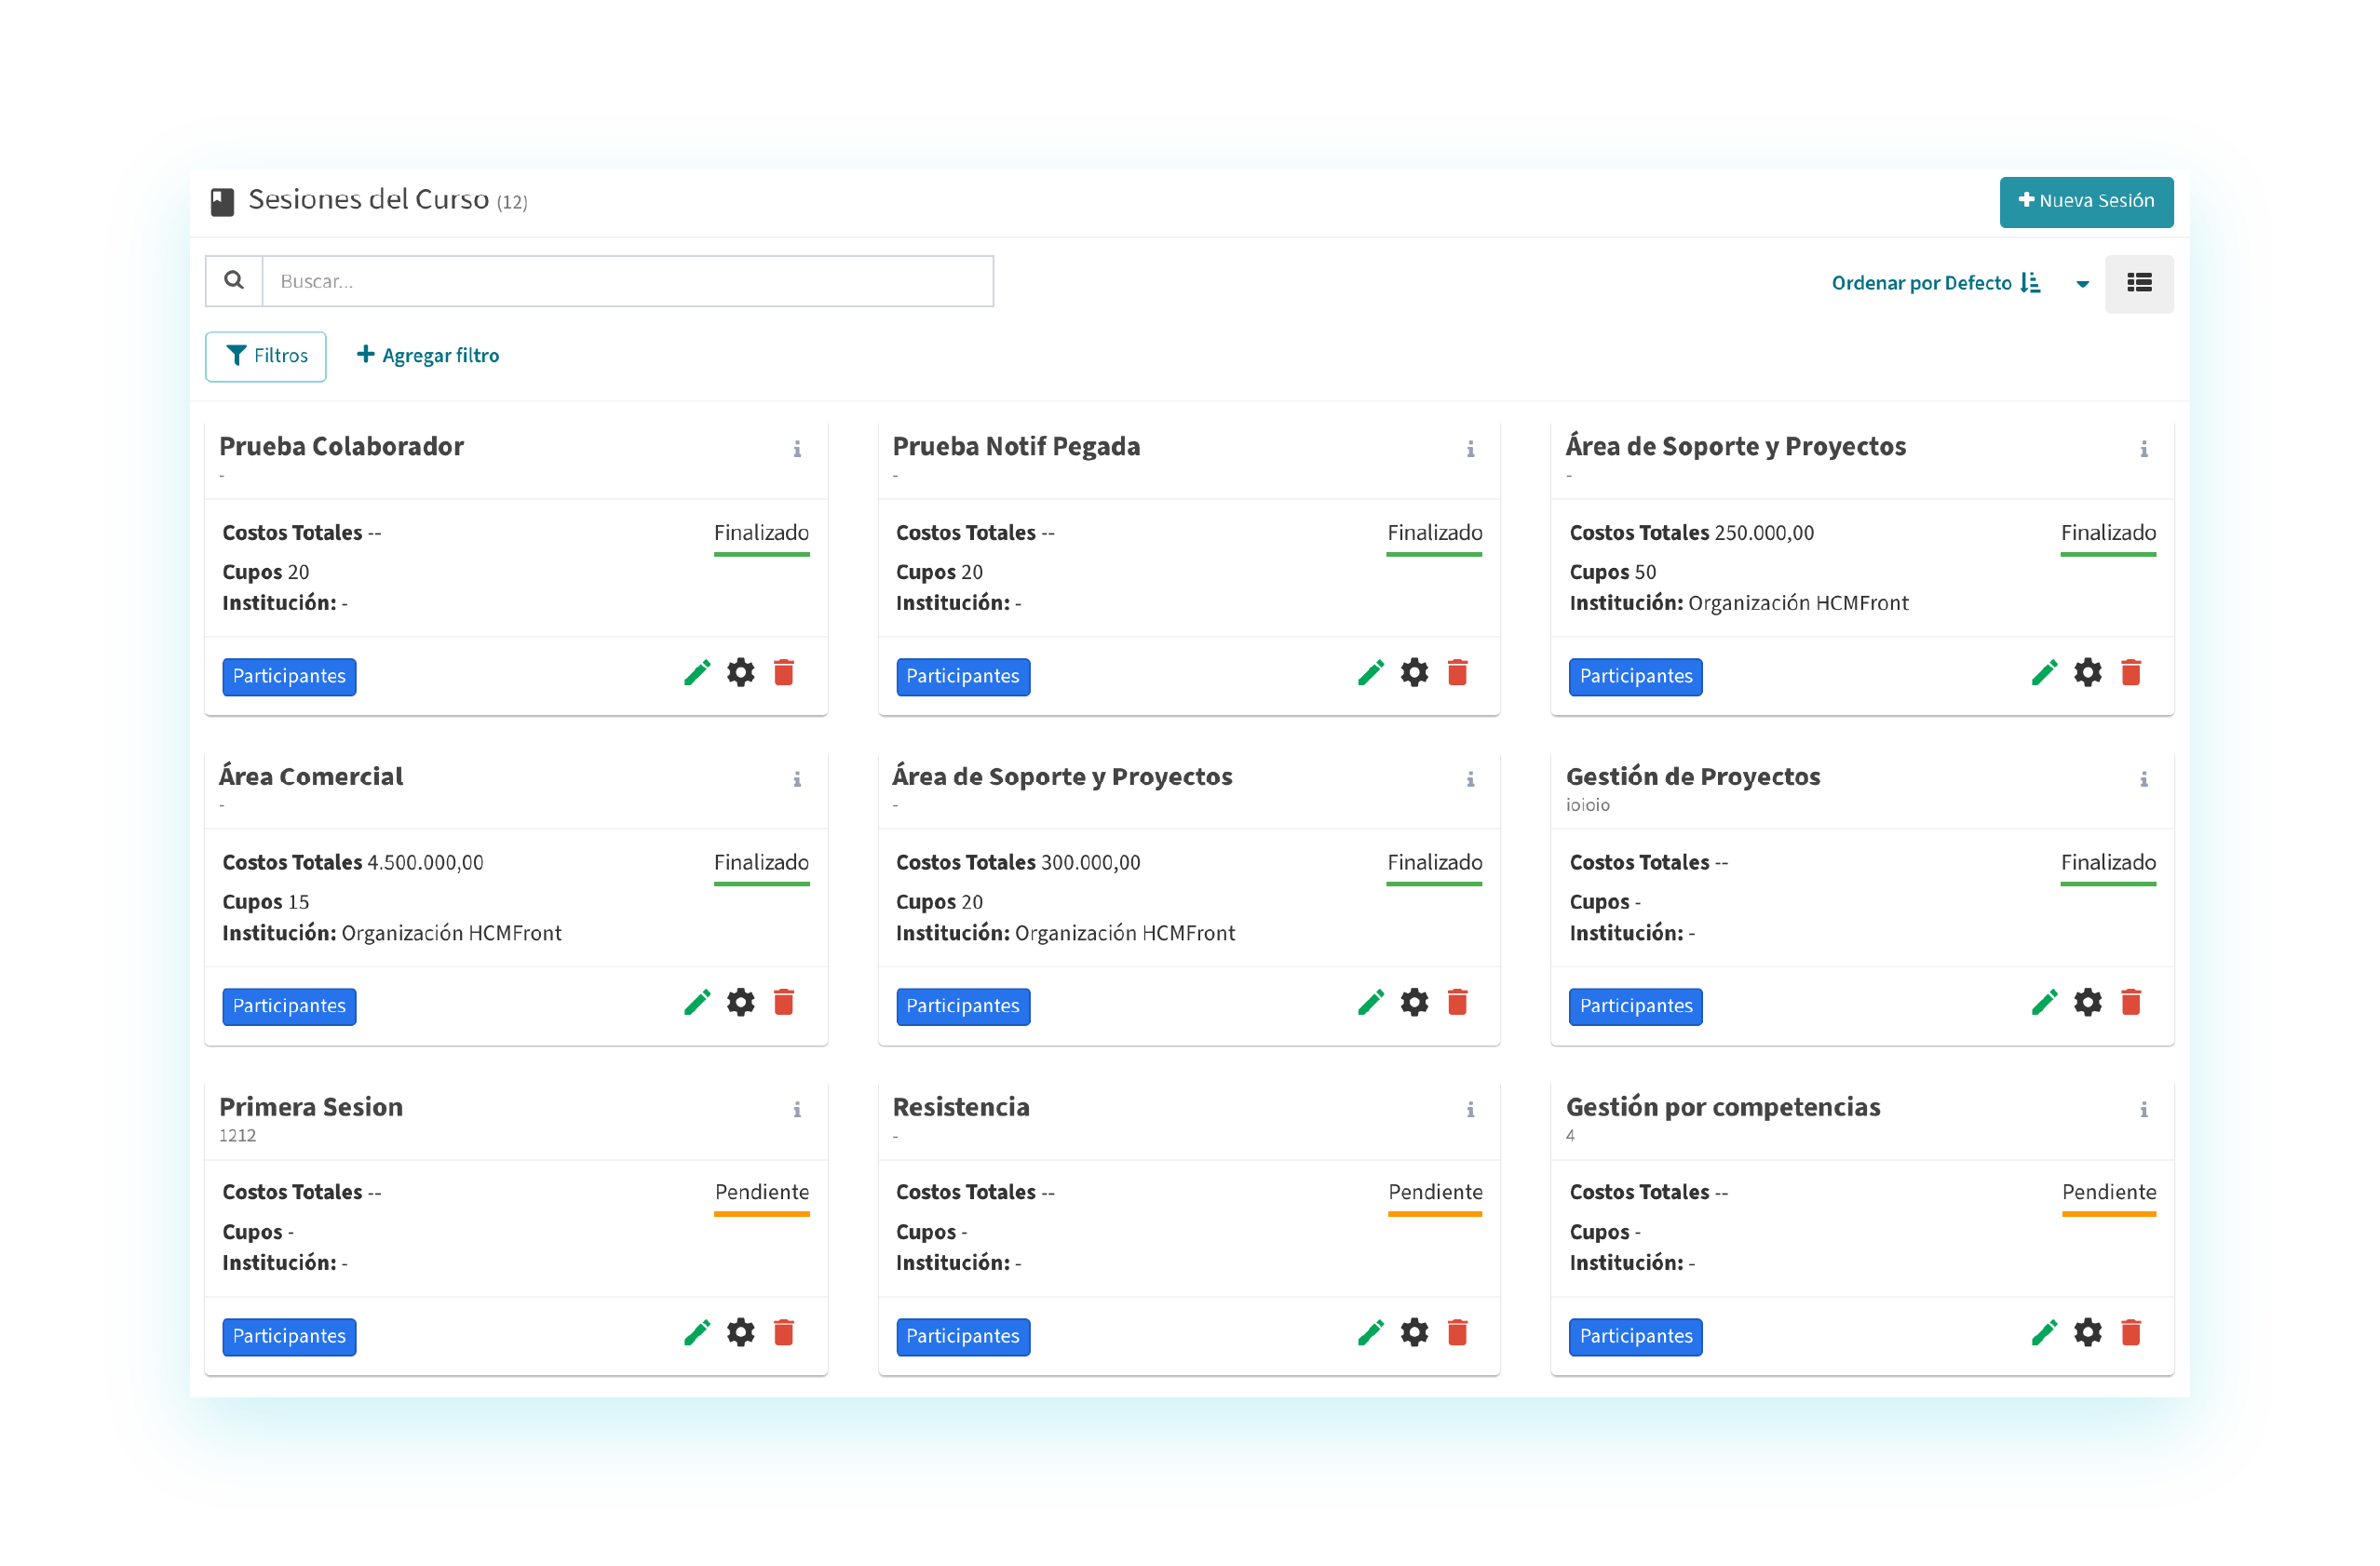View Participantes of Gestión de Proyectos
The width and height of the screenshot is (2380, 1566).
[x=1636, y=1007]
